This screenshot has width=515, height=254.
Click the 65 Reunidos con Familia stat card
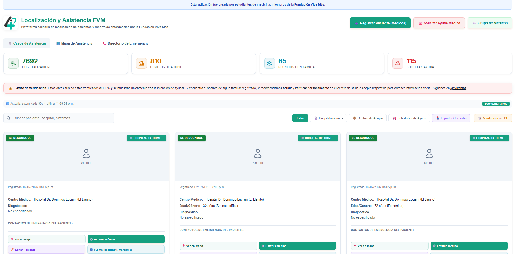[322, 63]
